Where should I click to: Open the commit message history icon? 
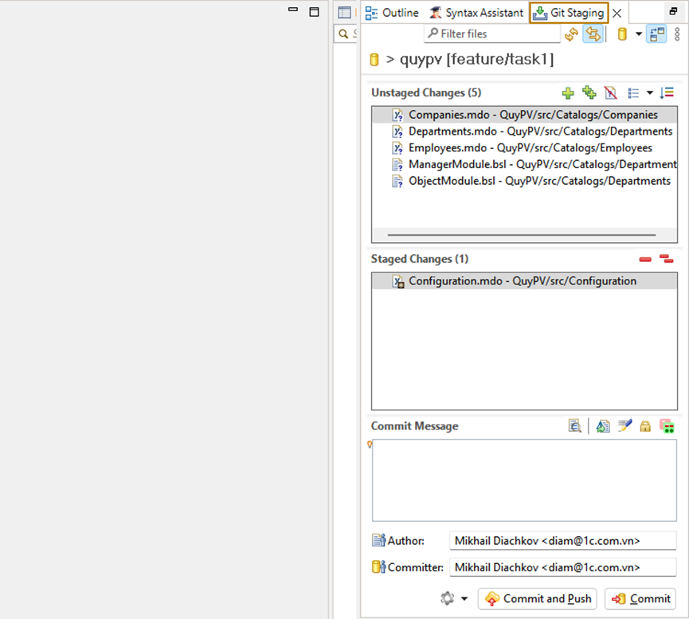point(575,426)
